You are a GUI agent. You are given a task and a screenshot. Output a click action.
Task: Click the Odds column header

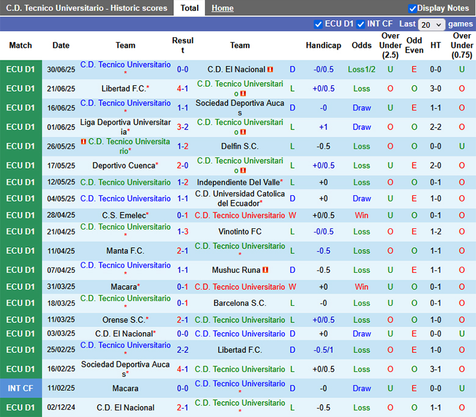coord(361,46)
